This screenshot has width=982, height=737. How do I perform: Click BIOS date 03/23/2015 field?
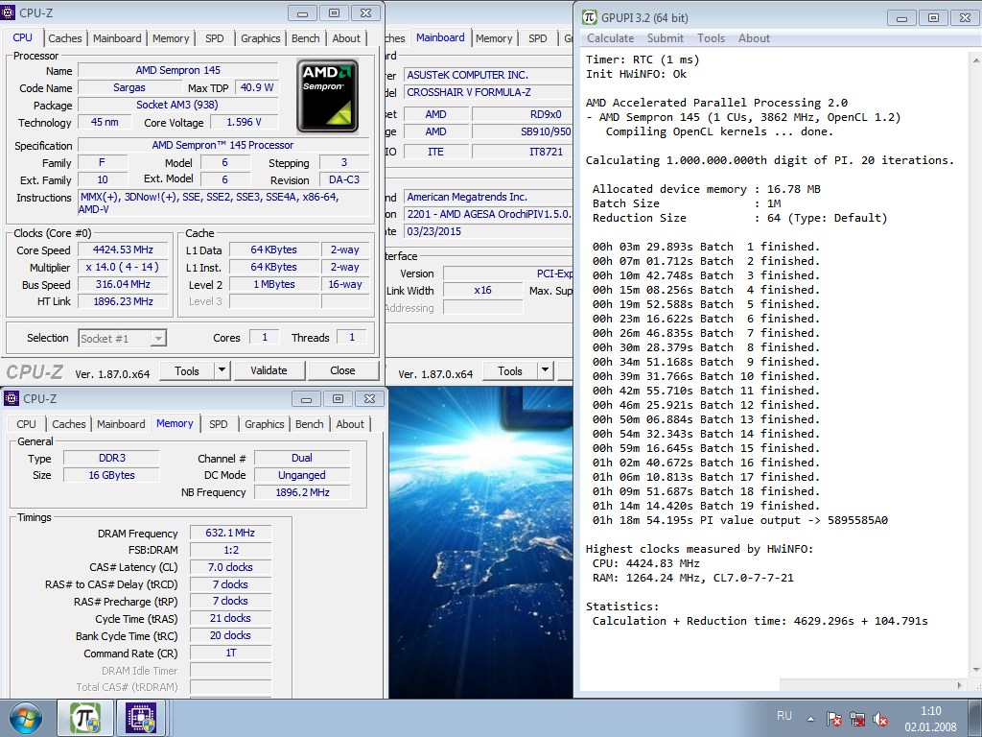[x=488, y=231]
